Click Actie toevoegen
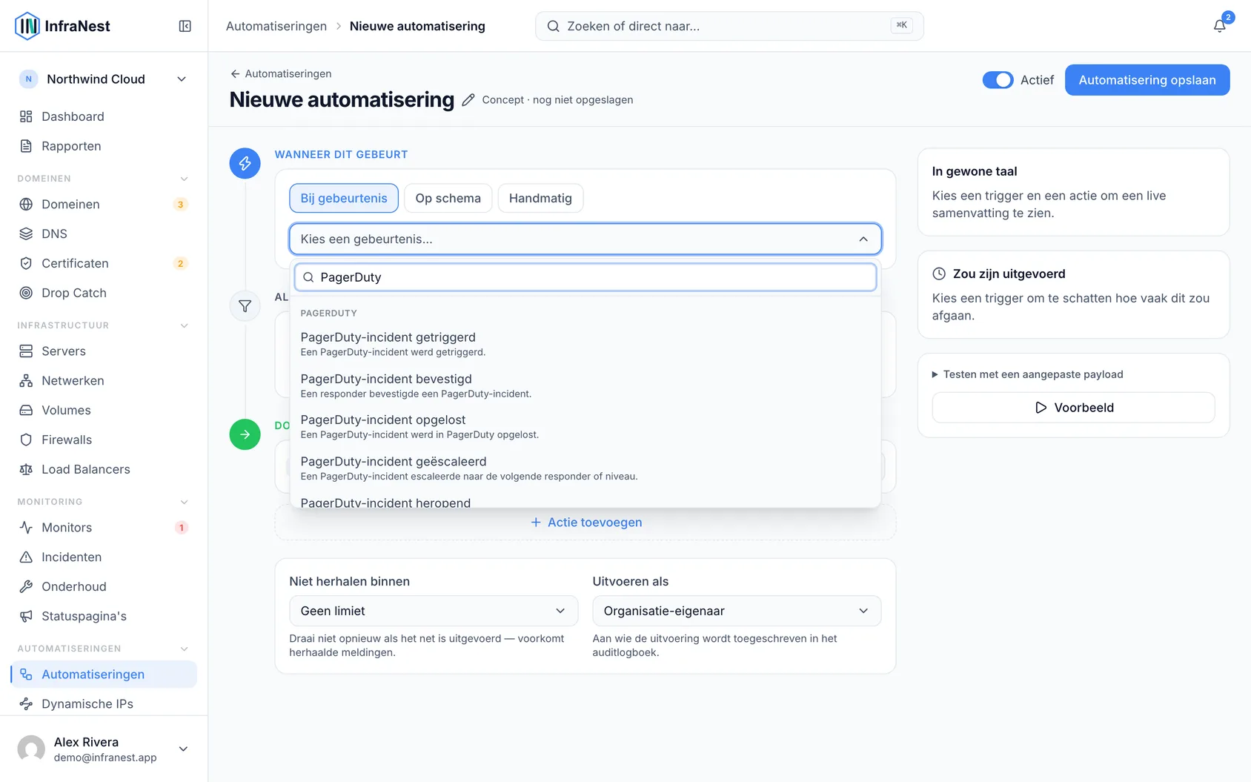 [586, 523]
